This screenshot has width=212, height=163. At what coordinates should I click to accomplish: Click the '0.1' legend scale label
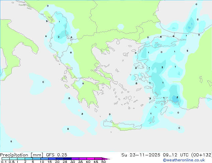(4, 162)
